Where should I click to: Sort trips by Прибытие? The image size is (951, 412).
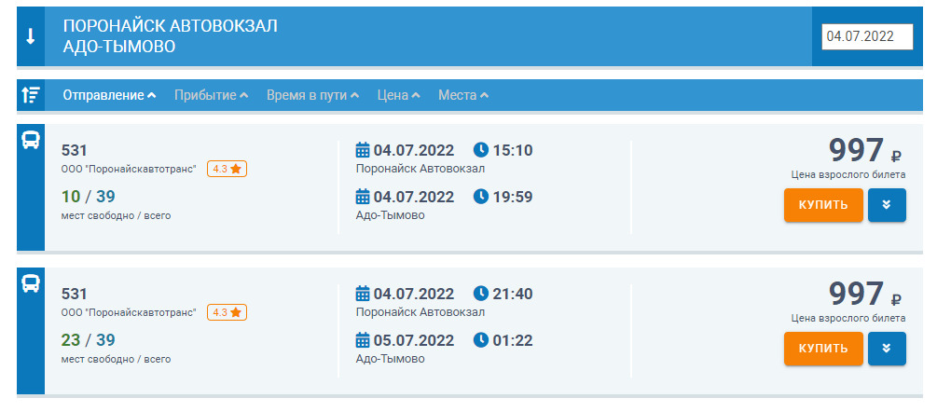pos(211,95)
